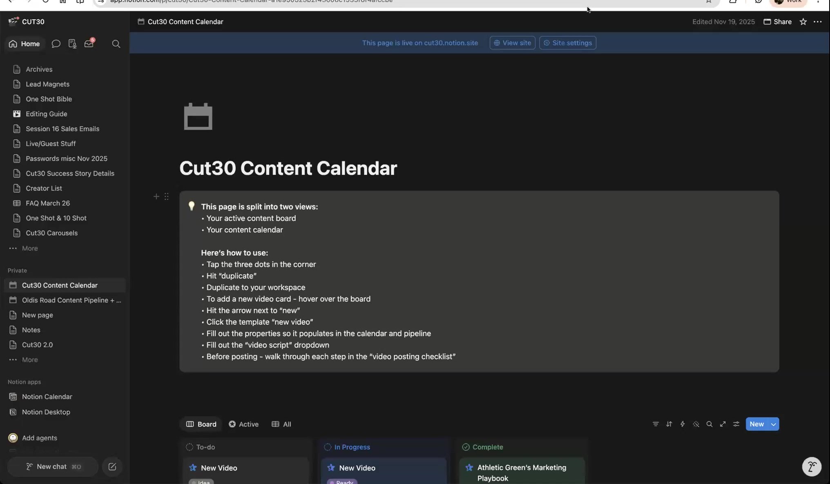Collapse the Notion apps sidebar section
Screen dimensions: 830x484
tap(24, 382)
